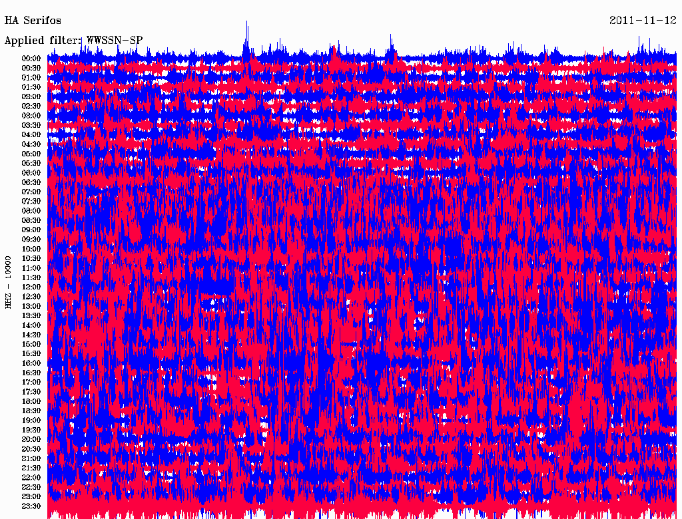Screen dimensions: 682x519
Task: Select the 11:30 time label
Action: pos(31,277)
